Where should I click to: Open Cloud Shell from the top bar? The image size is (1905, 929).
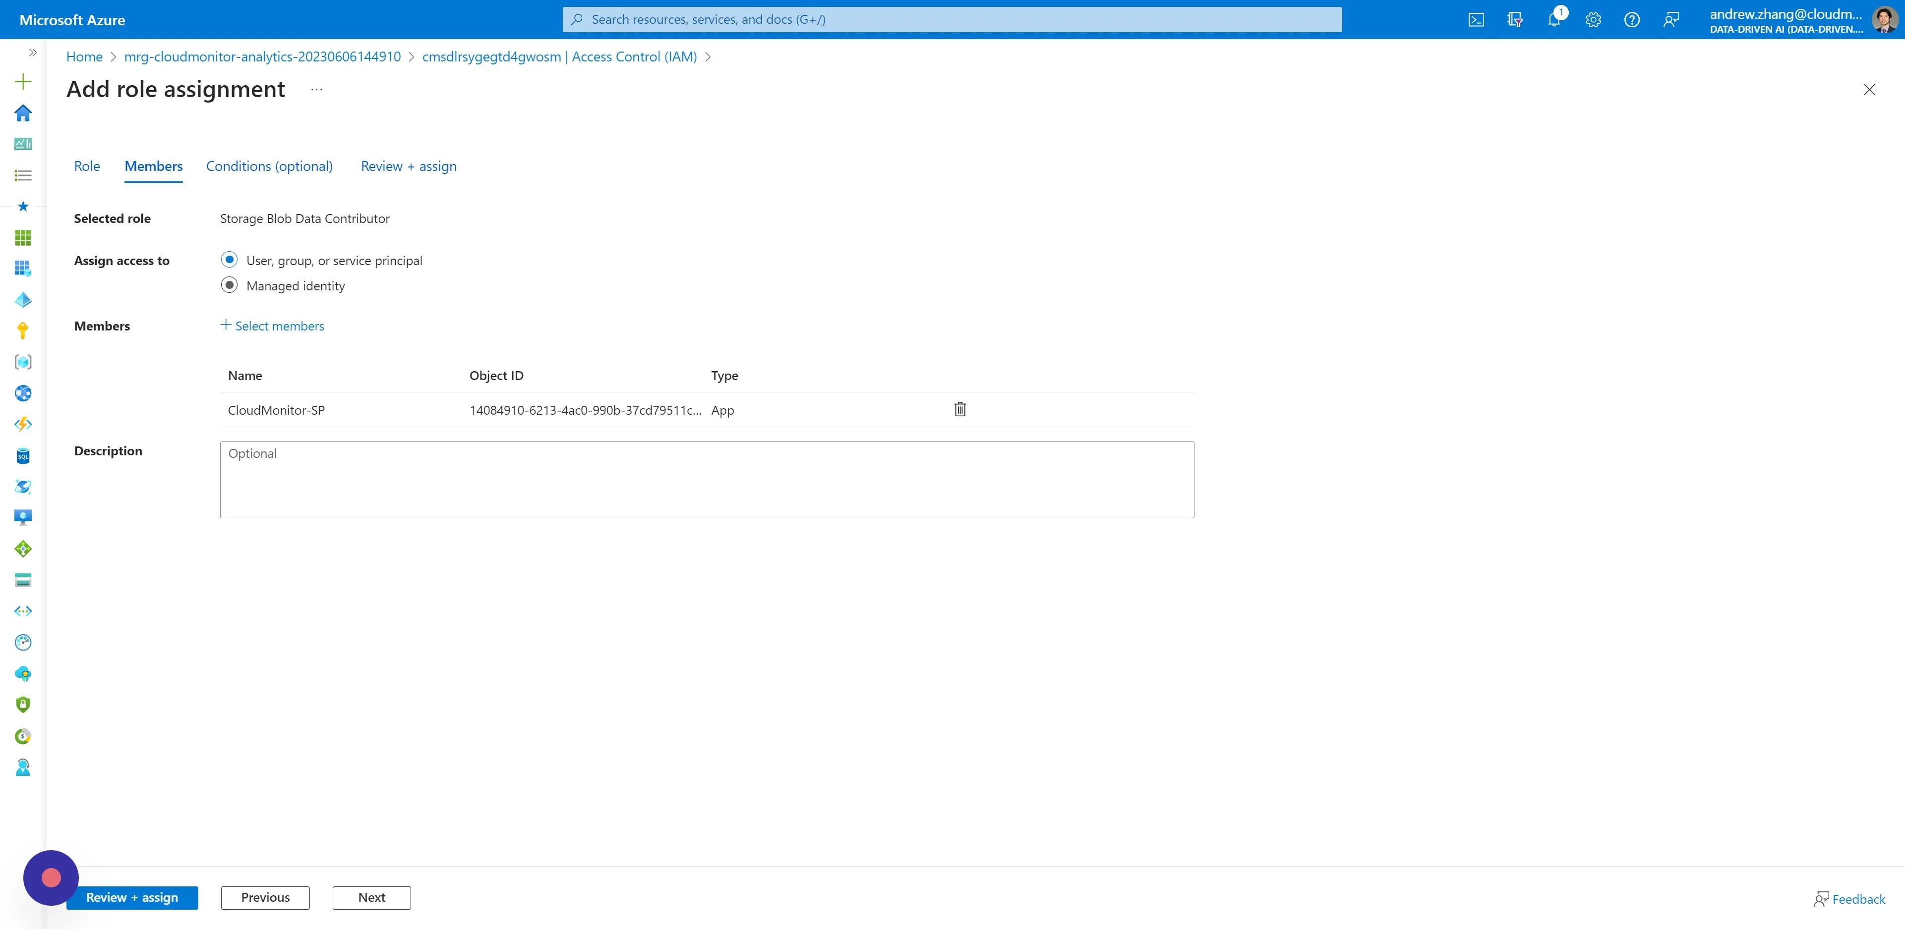1476,20
